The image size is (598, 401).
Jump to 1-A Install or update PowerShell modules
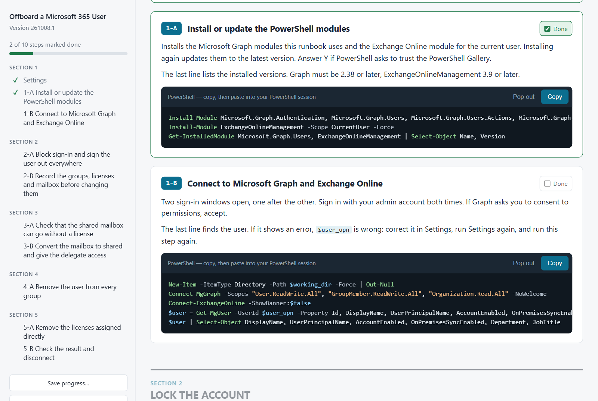click(x=59, y=97)
